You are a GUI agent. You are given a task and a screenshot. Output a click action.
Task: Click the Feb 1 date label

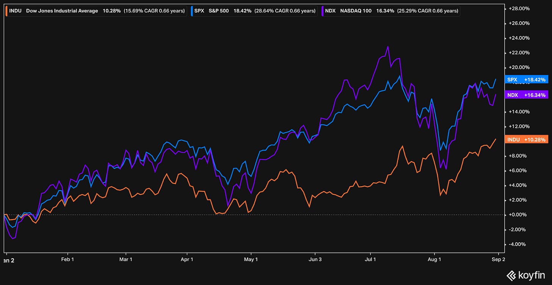(67, 260)
